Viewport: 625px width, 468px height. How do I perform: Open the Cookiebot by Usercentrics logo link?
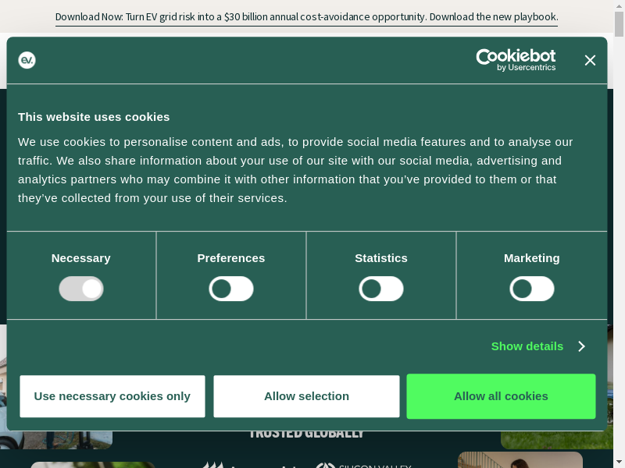point(516,60)
